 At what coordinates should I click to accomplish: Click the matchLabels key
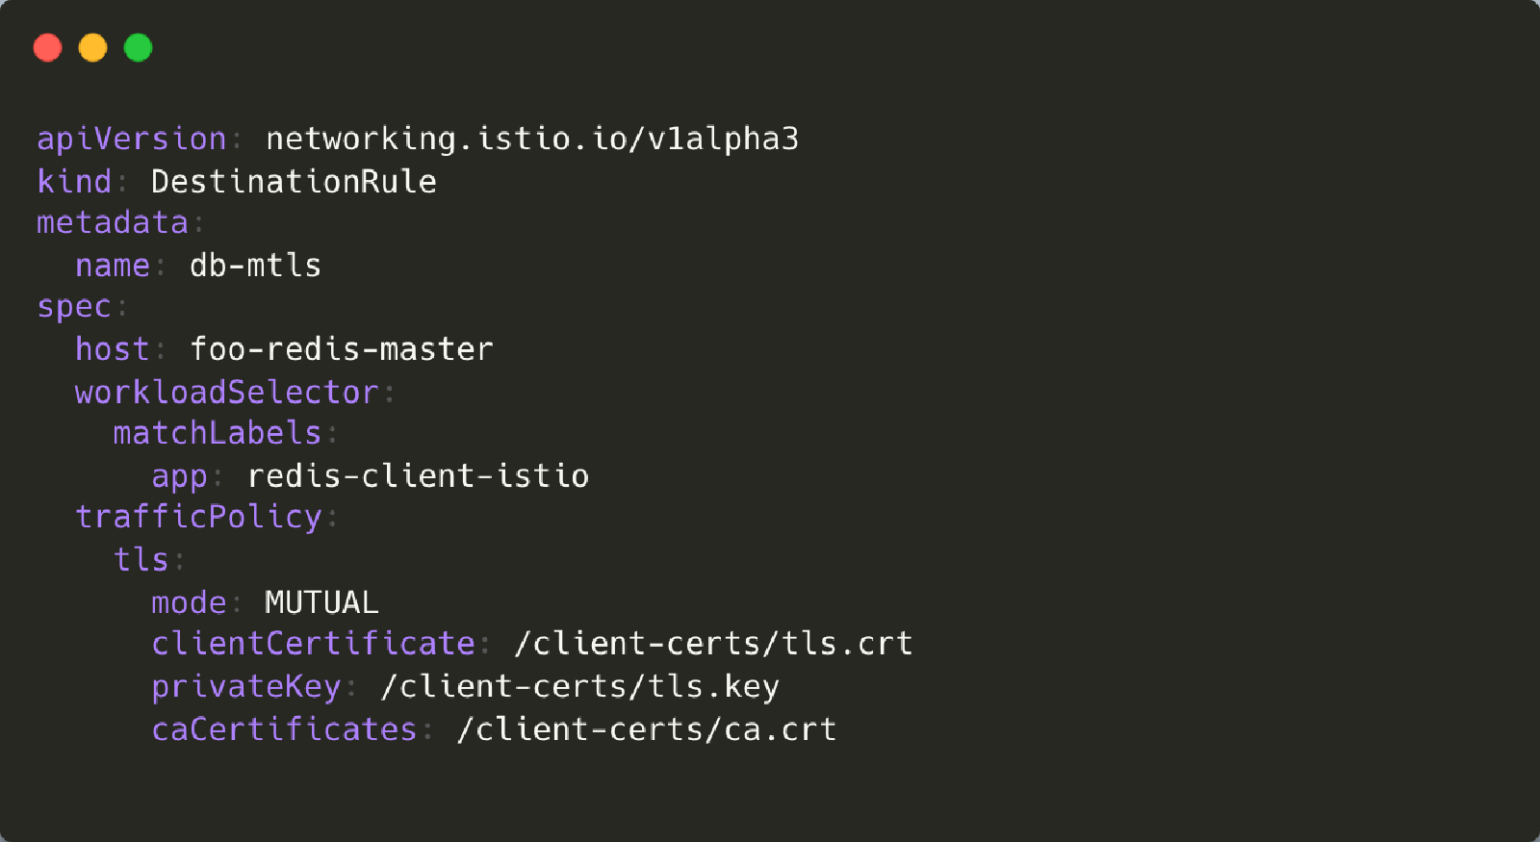pyautogui.click(x=217, y=433)
